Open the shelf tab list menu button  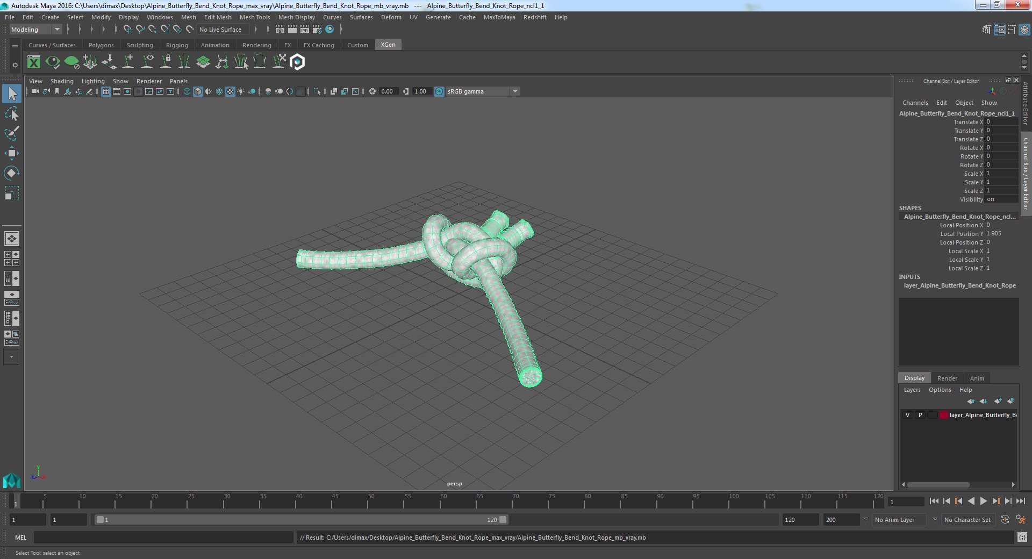15,46
